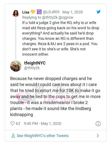This screenshot has height=147, width=111.
Task: Open See tfeightNYC's other Tweets link
Action: [43, 136]
